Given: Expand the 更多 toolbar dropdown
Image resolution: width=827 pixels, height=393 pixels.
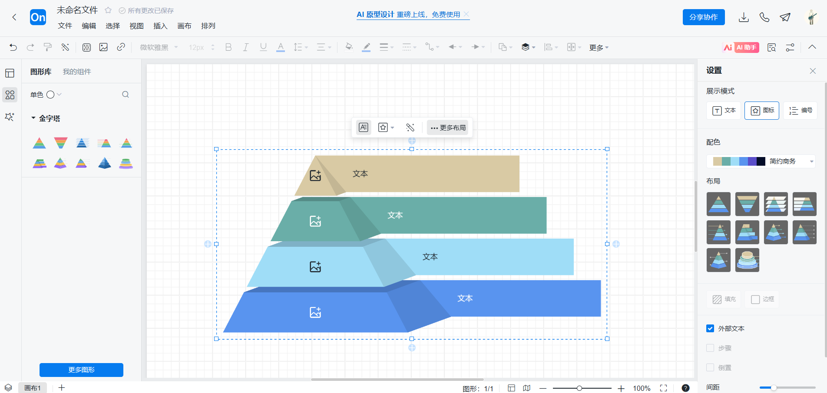Looking at the screenshot, I should [x=599, y=47].
